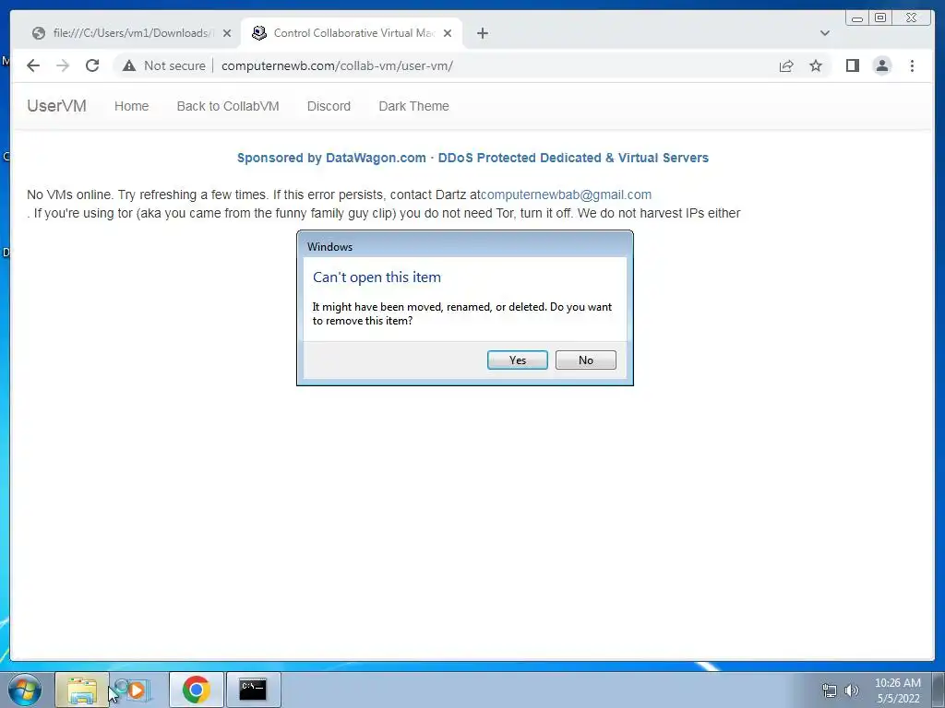945x708 pixels.
Task: Click Yes in the Can't open this item dialog
Action: tap(517, 360)
